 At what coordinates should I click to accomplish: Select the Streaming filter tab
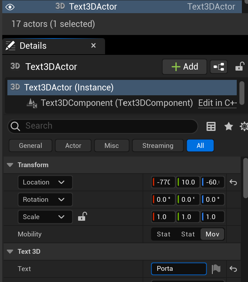point(158,146)
